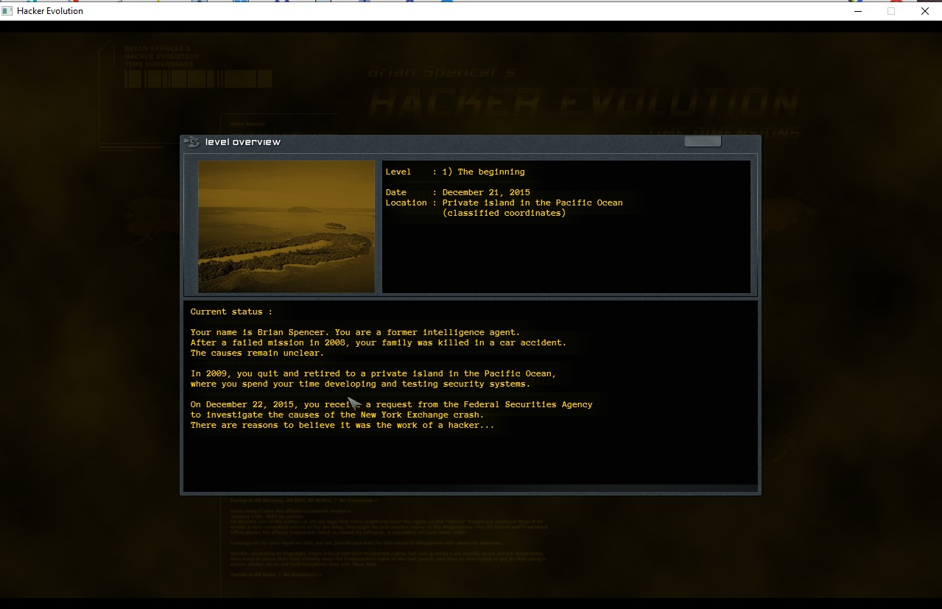Close the Hacker Evolution window
This screenshot has height=609, width=942.
coord(925,11)
